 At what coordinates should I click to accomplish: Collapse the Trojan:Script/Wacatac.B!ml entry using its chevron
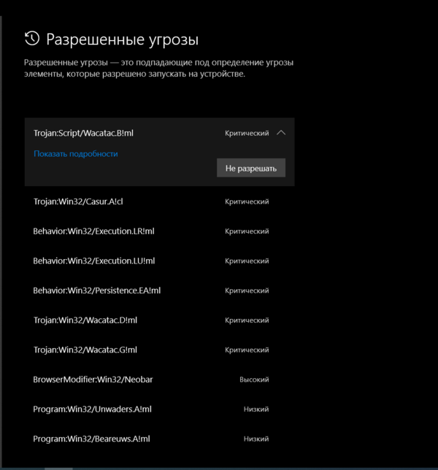[282, 134]
